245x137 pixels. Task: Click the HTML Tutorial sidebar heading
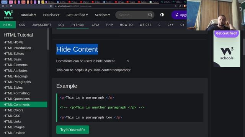pos(18,35)
